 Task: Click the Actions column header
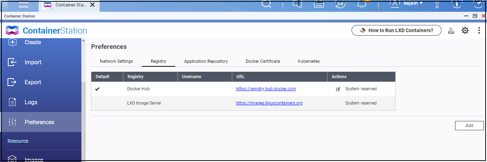[x=362, y=77]
